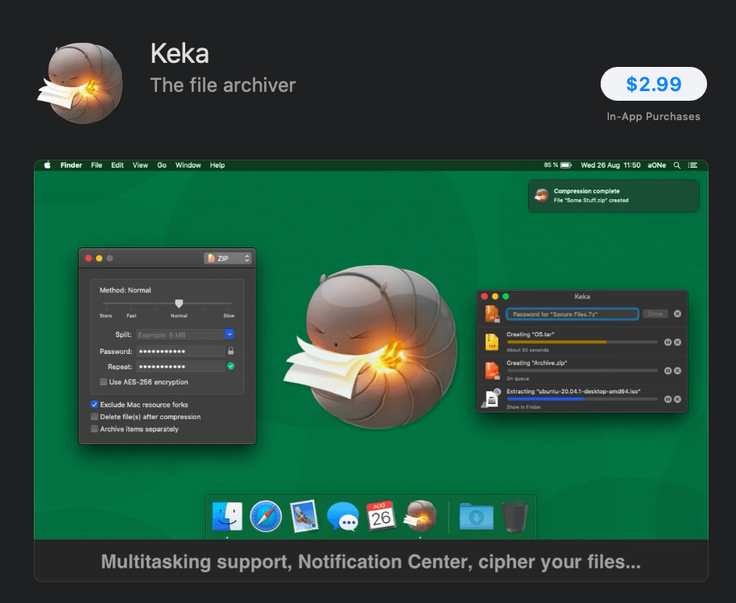The width and height of the screenshot is (736, 603).
Task: Expand the Split size dropdown arrow
Action: (x=229, y=335)
